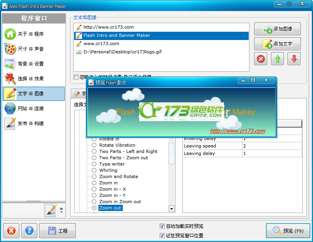Screen dimensions: 313x242
Task: Click the sidebar splitter grip dots
Action: point(34,201)
